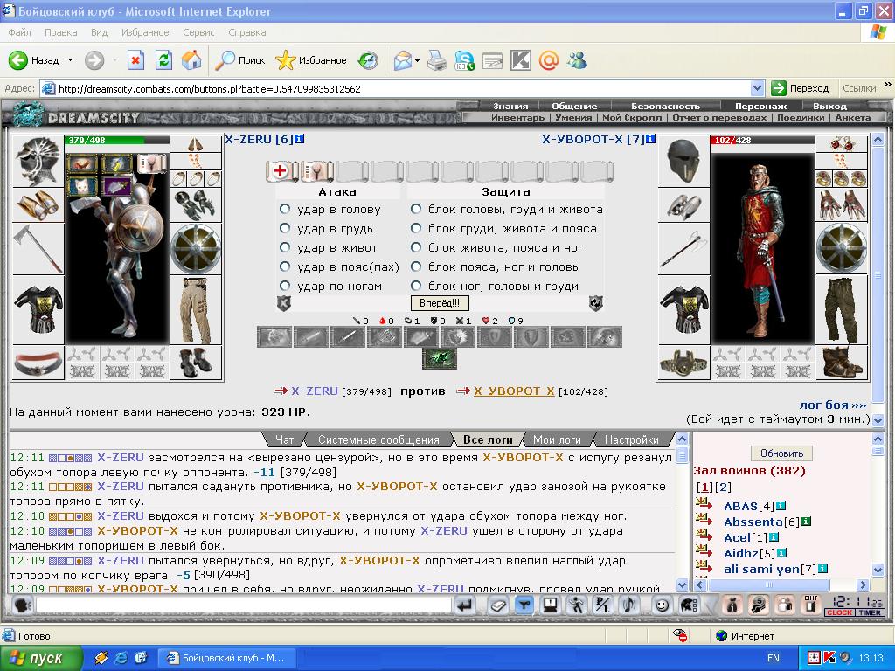This screenshot has height=671, width=895.
Task: Open X-УВОРОТ-X player info icon
Action: (x=650, y=139)
